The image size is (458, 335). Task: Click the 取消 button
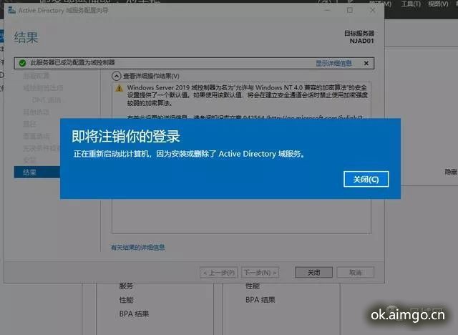[x=356, y=273]
